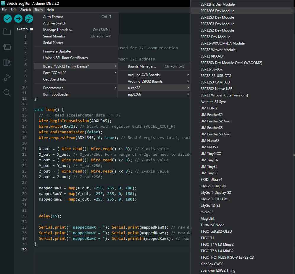
Task: Click line 39 in the code editor
Action: click(89, 250)
